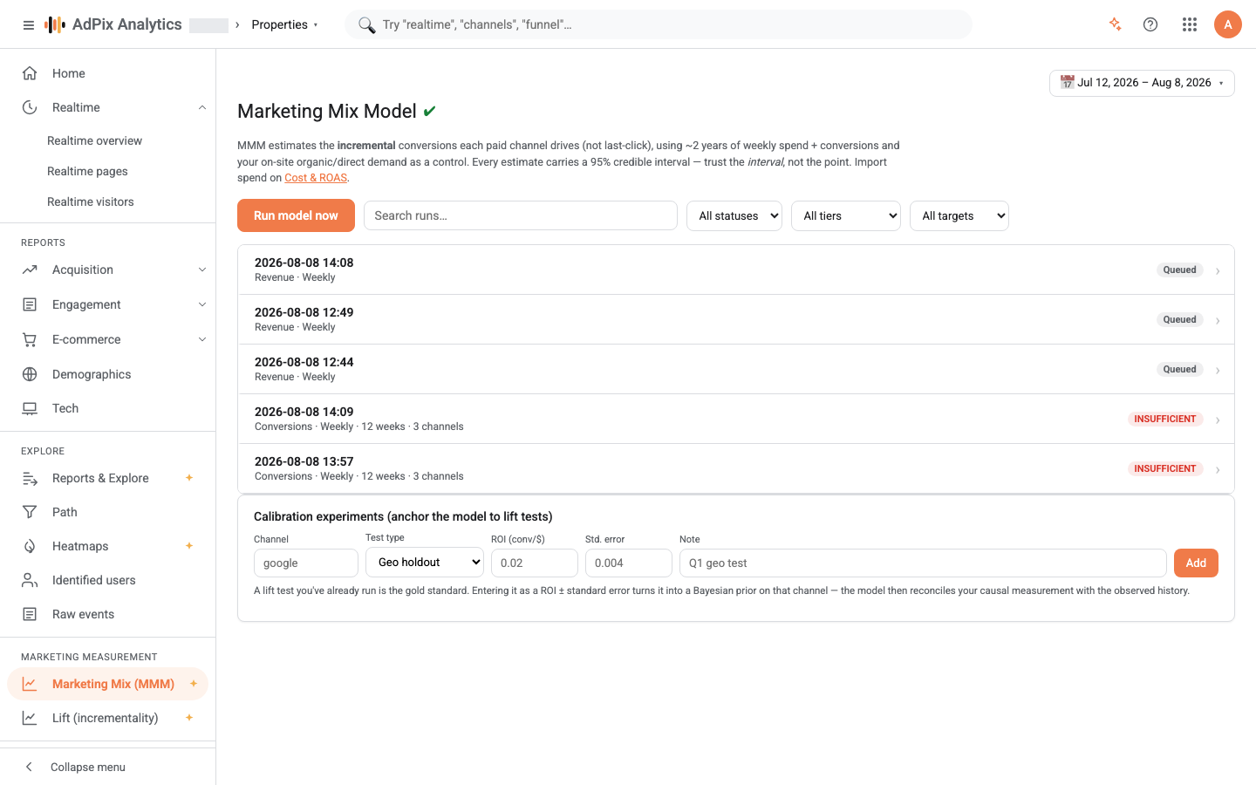Screen dimensions: 1256x785
Task: Open the All targets filter
Action: (959, 215)
